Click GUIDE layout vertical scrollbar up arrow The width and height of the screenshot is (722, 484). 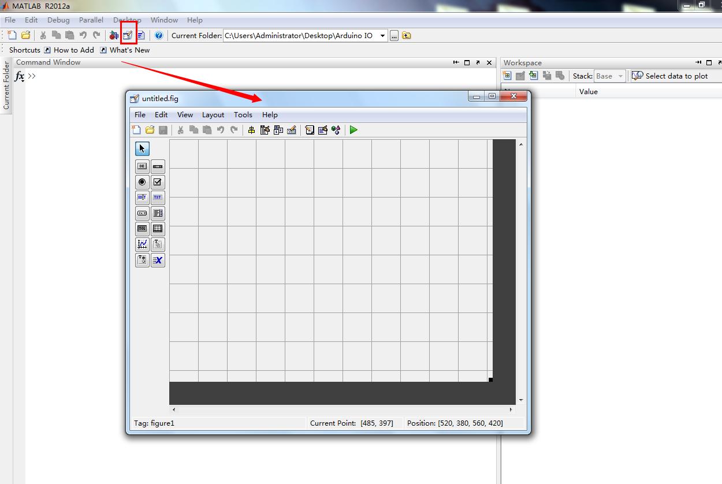(x=521, y=144)
